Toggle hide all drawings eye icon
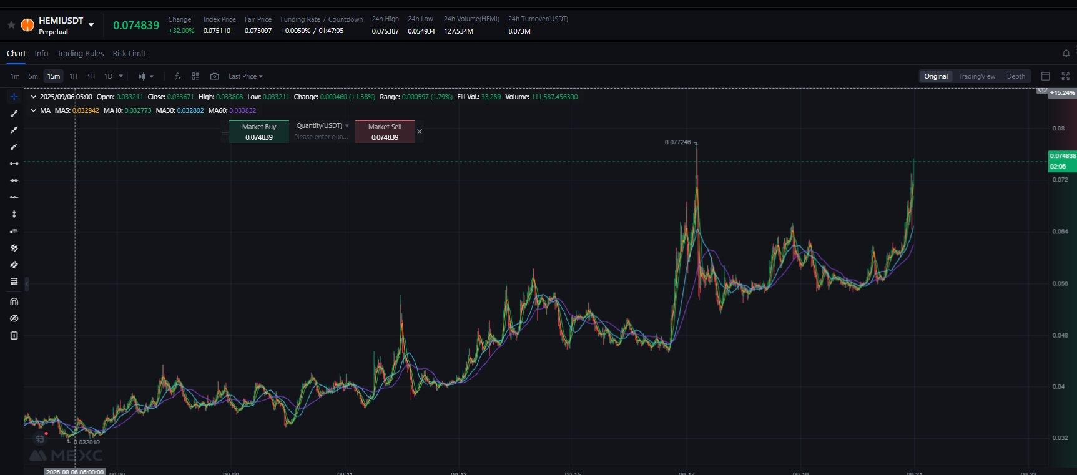1077x475 pixels. (14, 318)
